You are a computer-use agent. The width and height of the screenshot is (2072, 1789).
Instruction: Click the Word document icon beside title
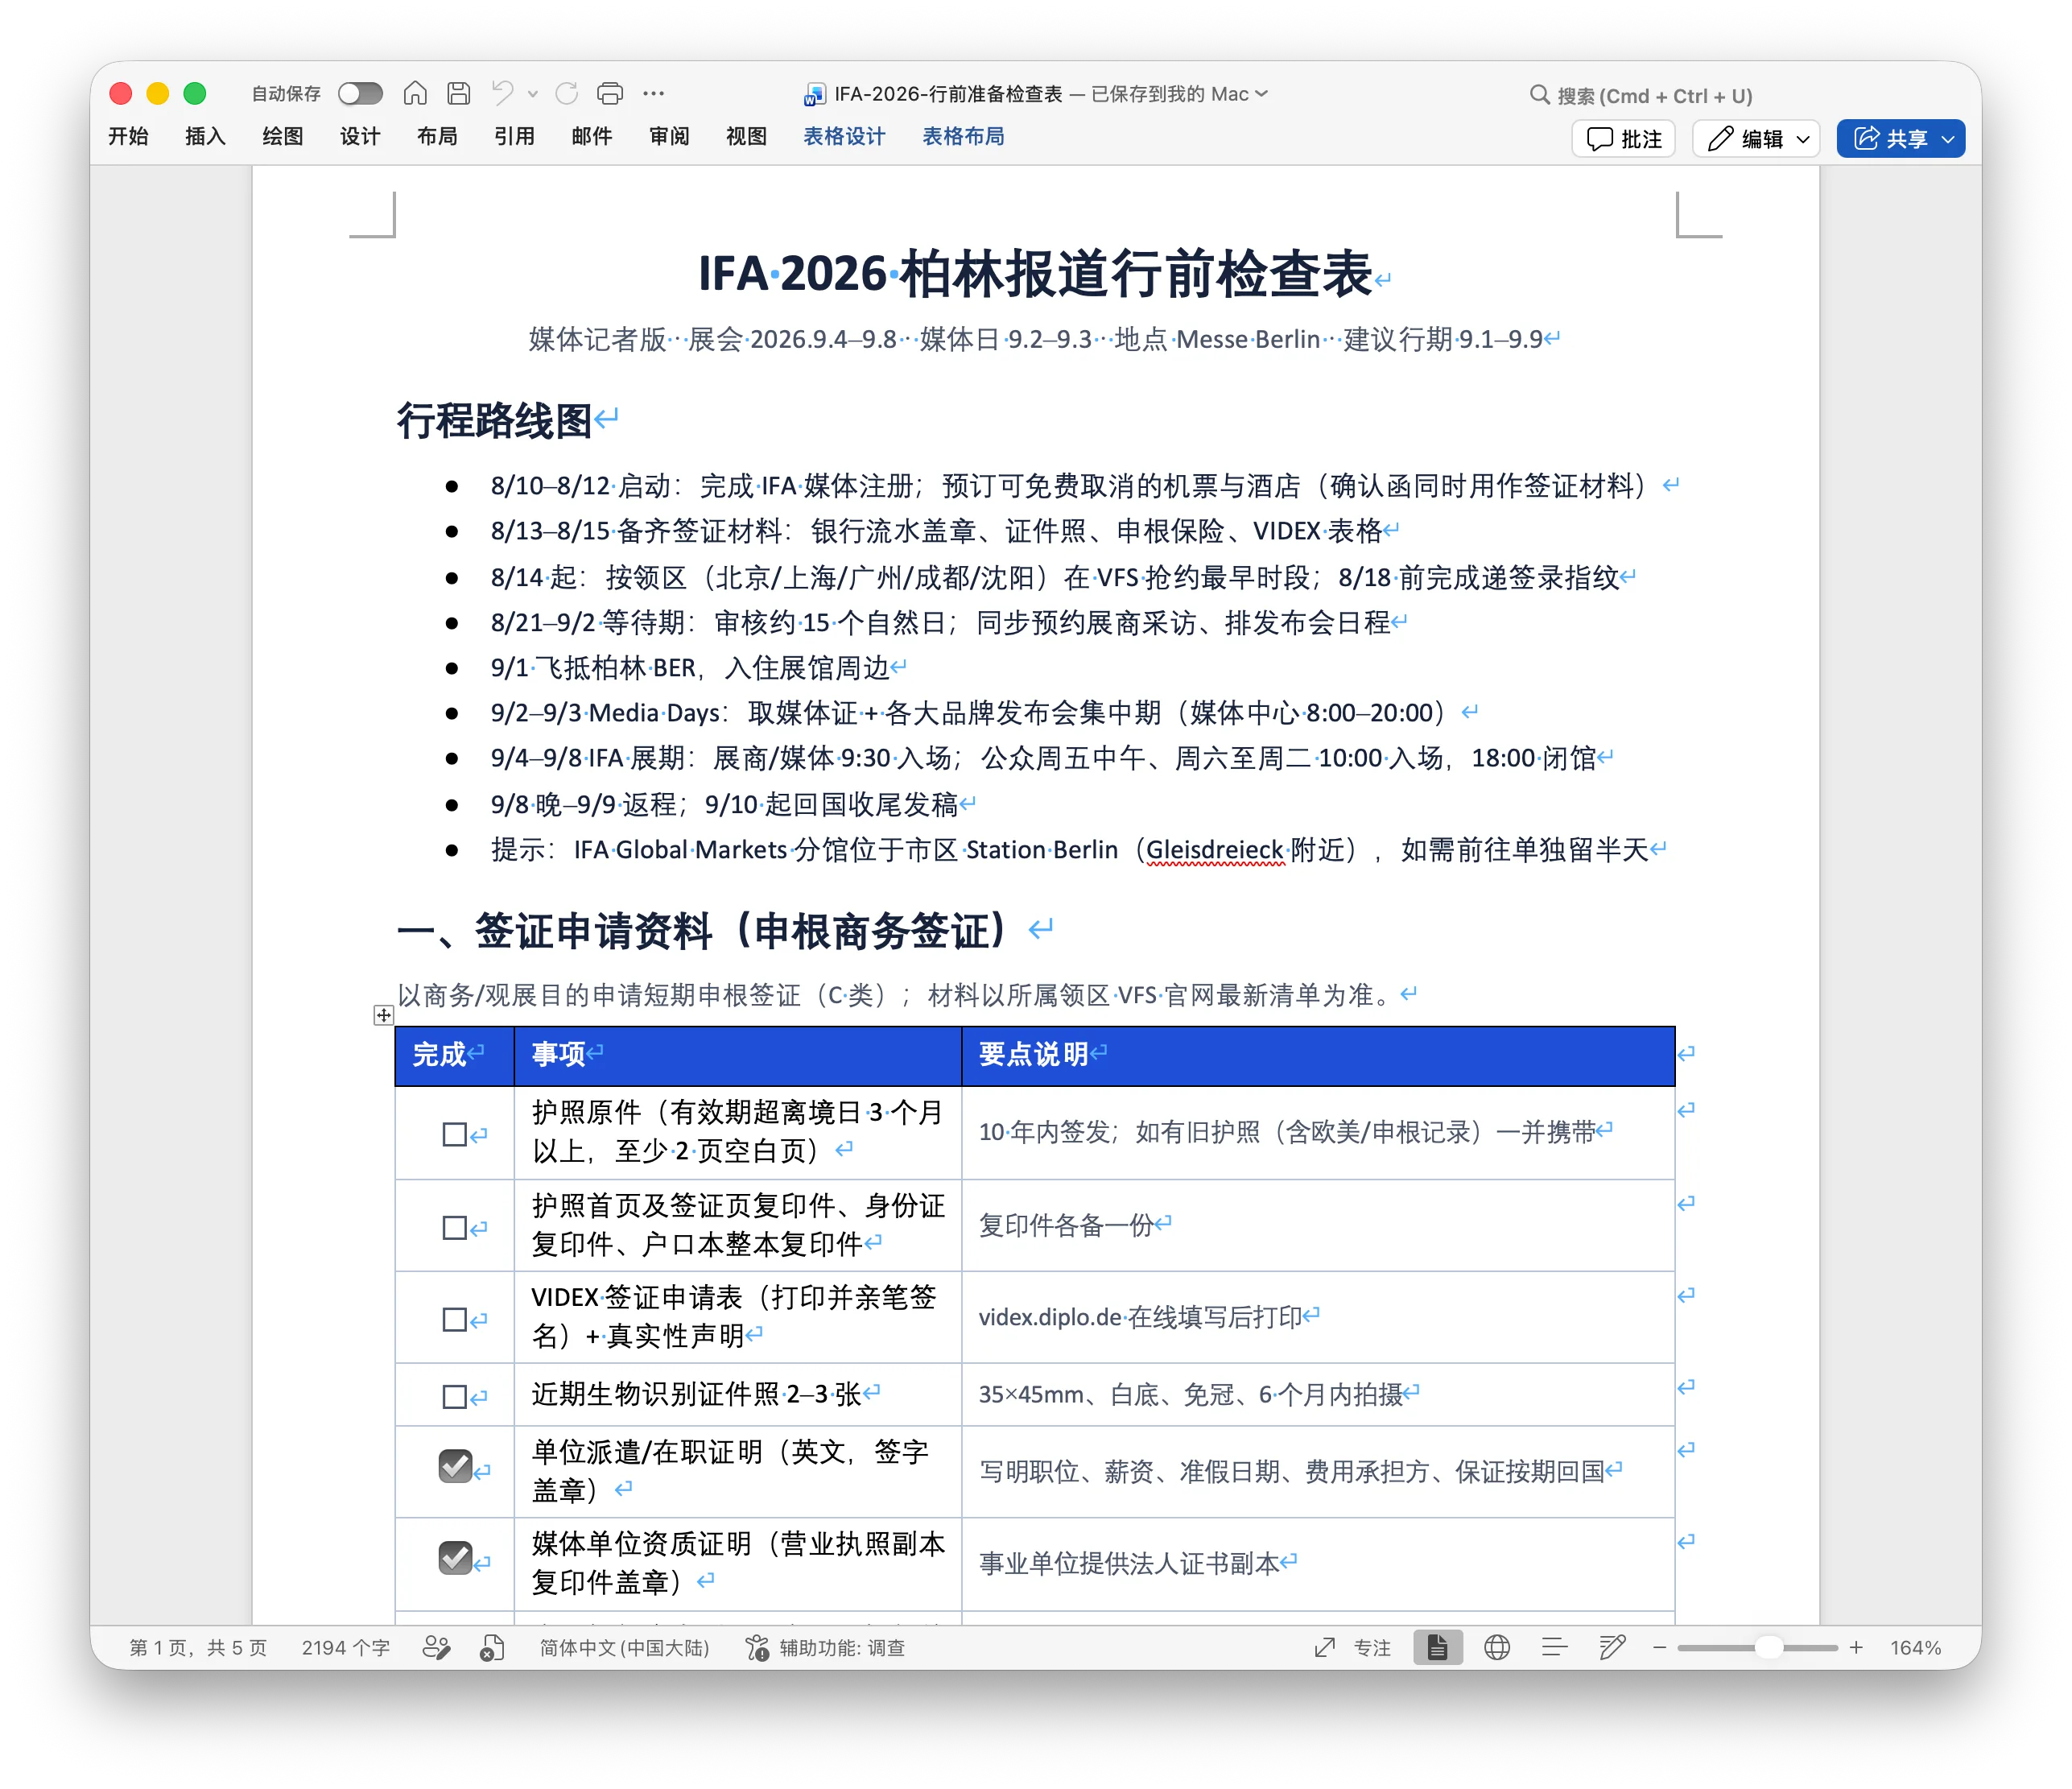(814, 94)
